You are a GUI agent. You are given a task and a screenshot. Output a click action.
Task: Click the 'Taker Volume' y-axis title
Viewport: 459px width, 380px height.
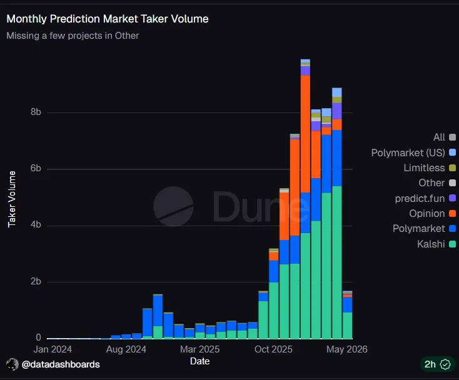pos(12,199)
